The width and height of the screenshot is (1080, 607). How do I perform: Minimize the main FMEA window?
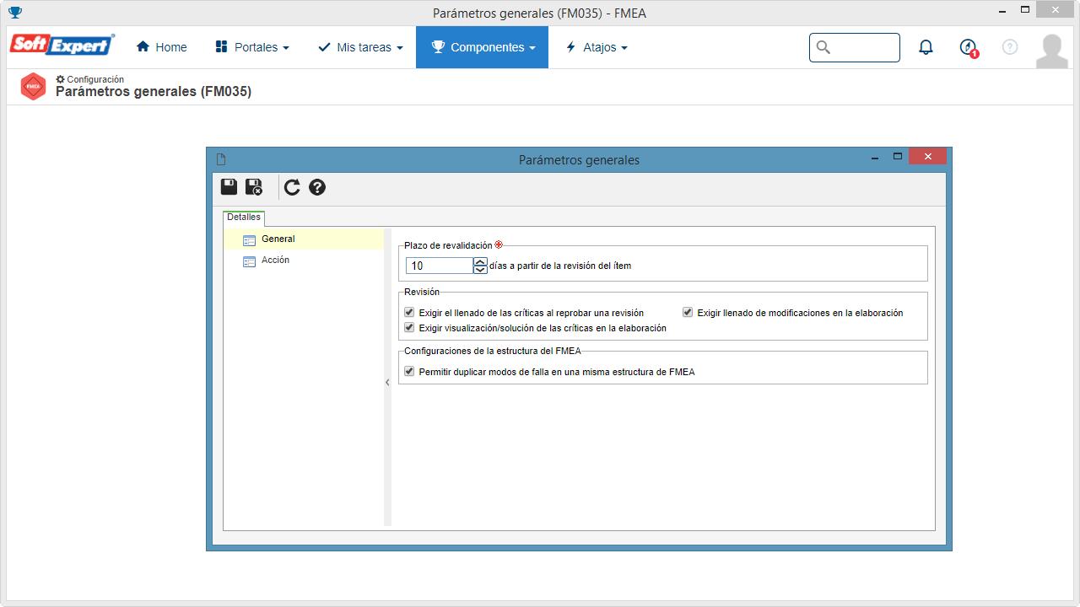(x=1001, y=10)
